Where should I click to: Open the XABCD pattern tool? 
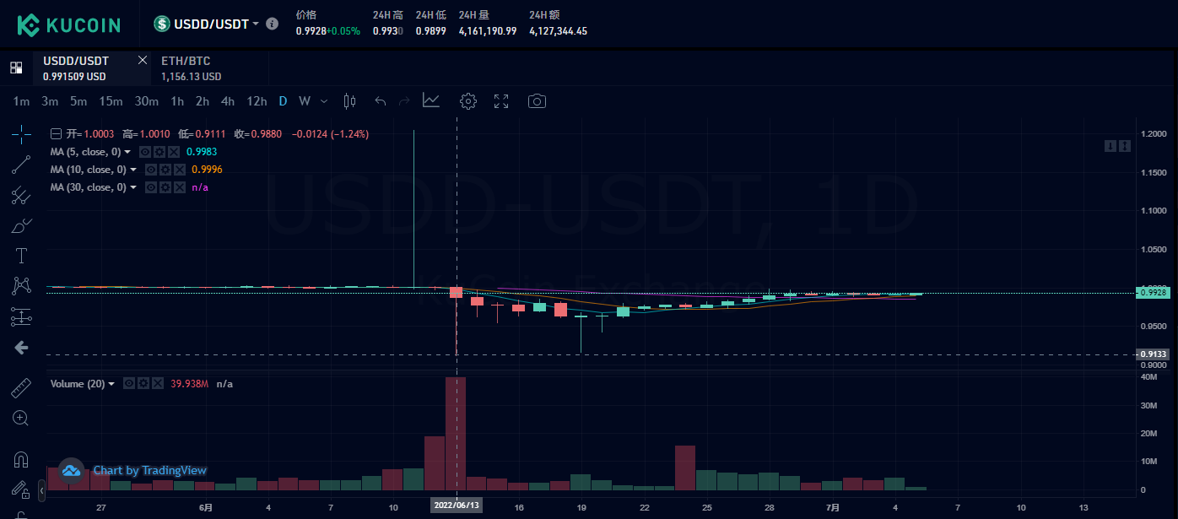pos(21,285)
